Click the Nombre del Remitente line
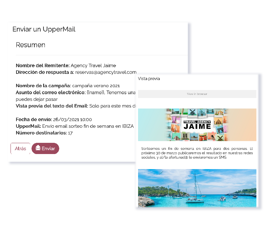 [x=66, y=65]
